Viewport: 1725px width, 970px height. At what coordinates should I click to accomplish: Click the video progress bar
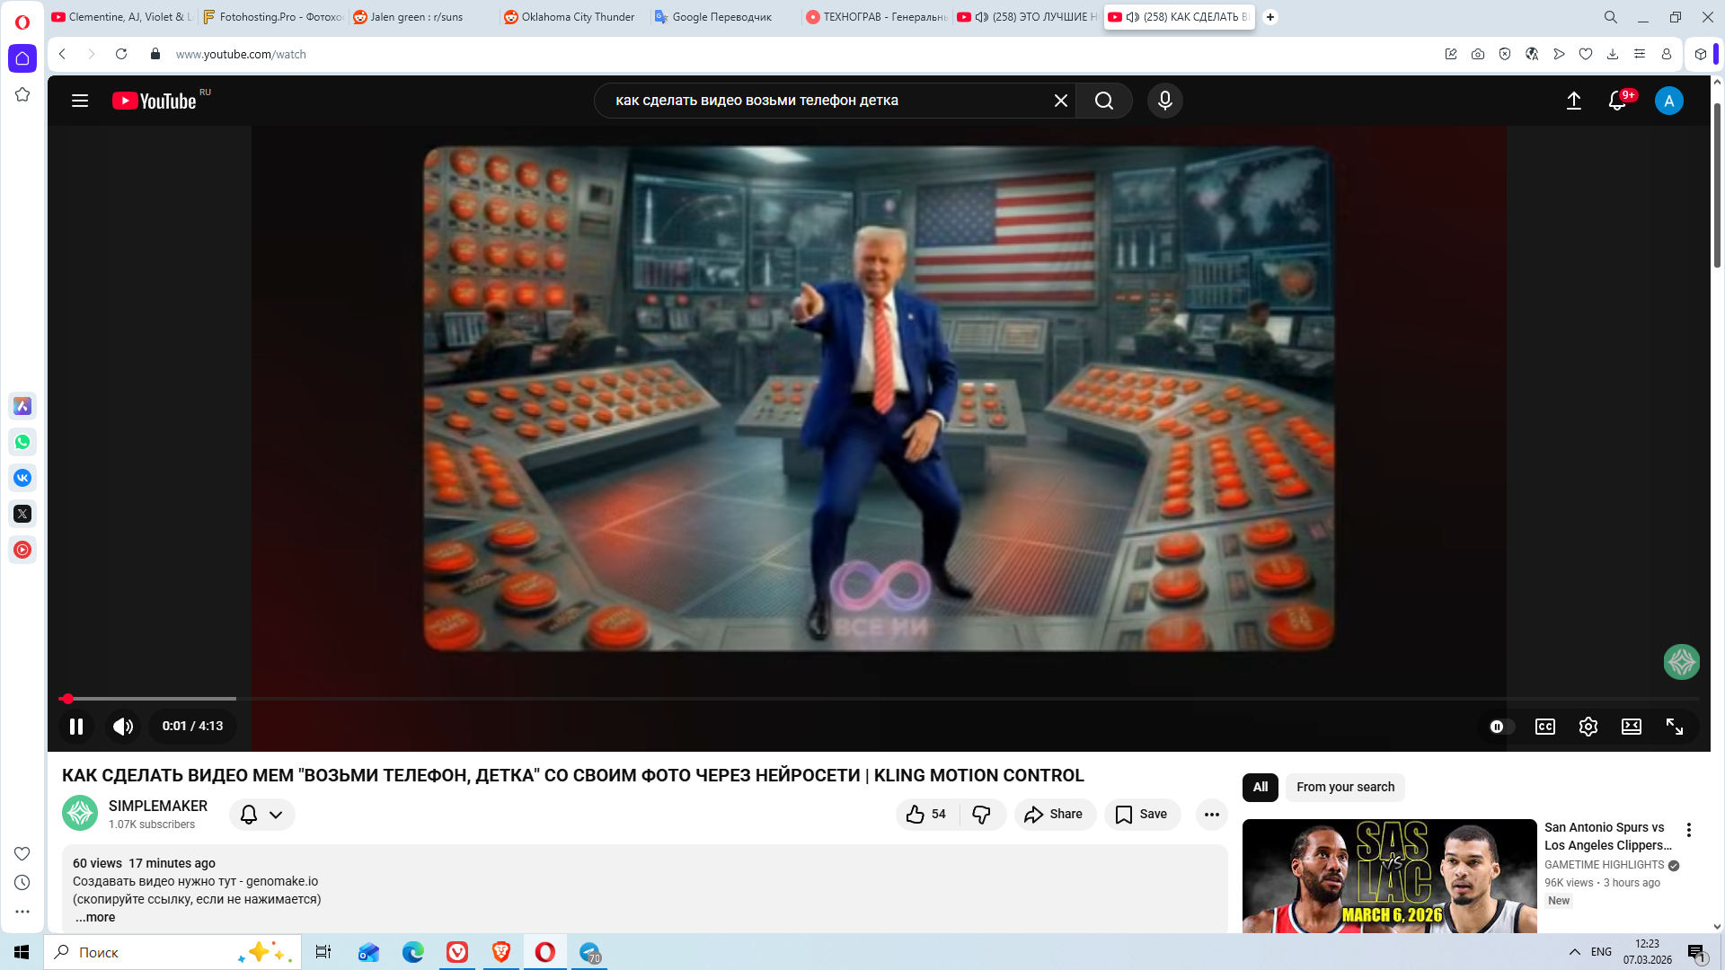point(809,698)
